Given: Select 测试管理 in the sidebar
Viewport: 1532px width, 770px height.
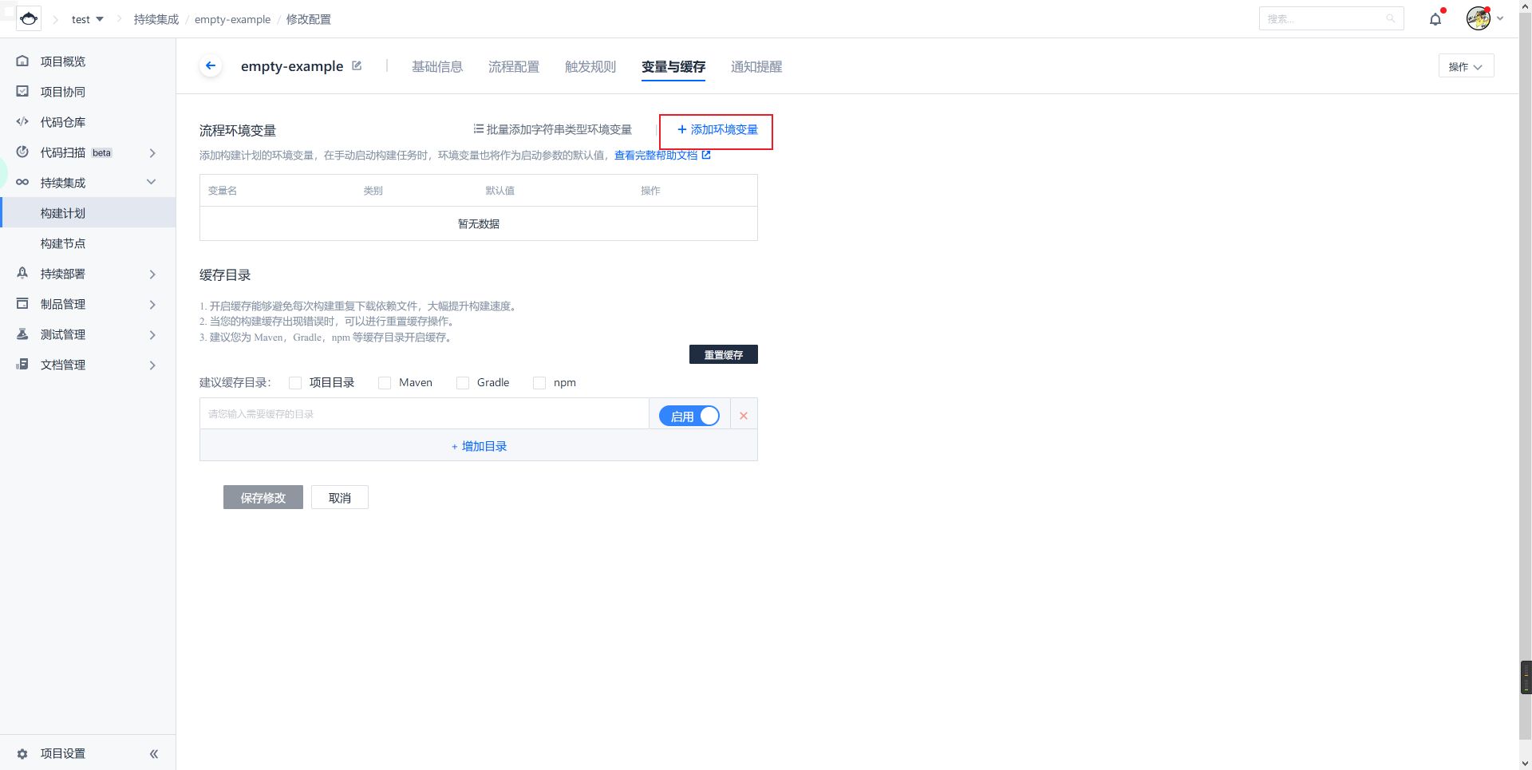Looking at the screenshot, I should [62, 334].
